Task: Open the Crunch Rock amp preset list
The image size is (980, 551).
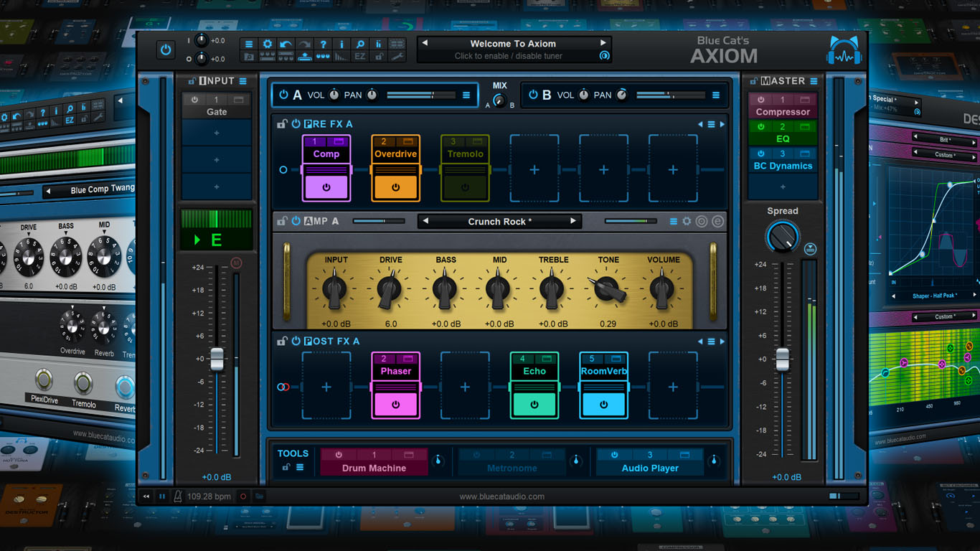Action: pos(499,222)
